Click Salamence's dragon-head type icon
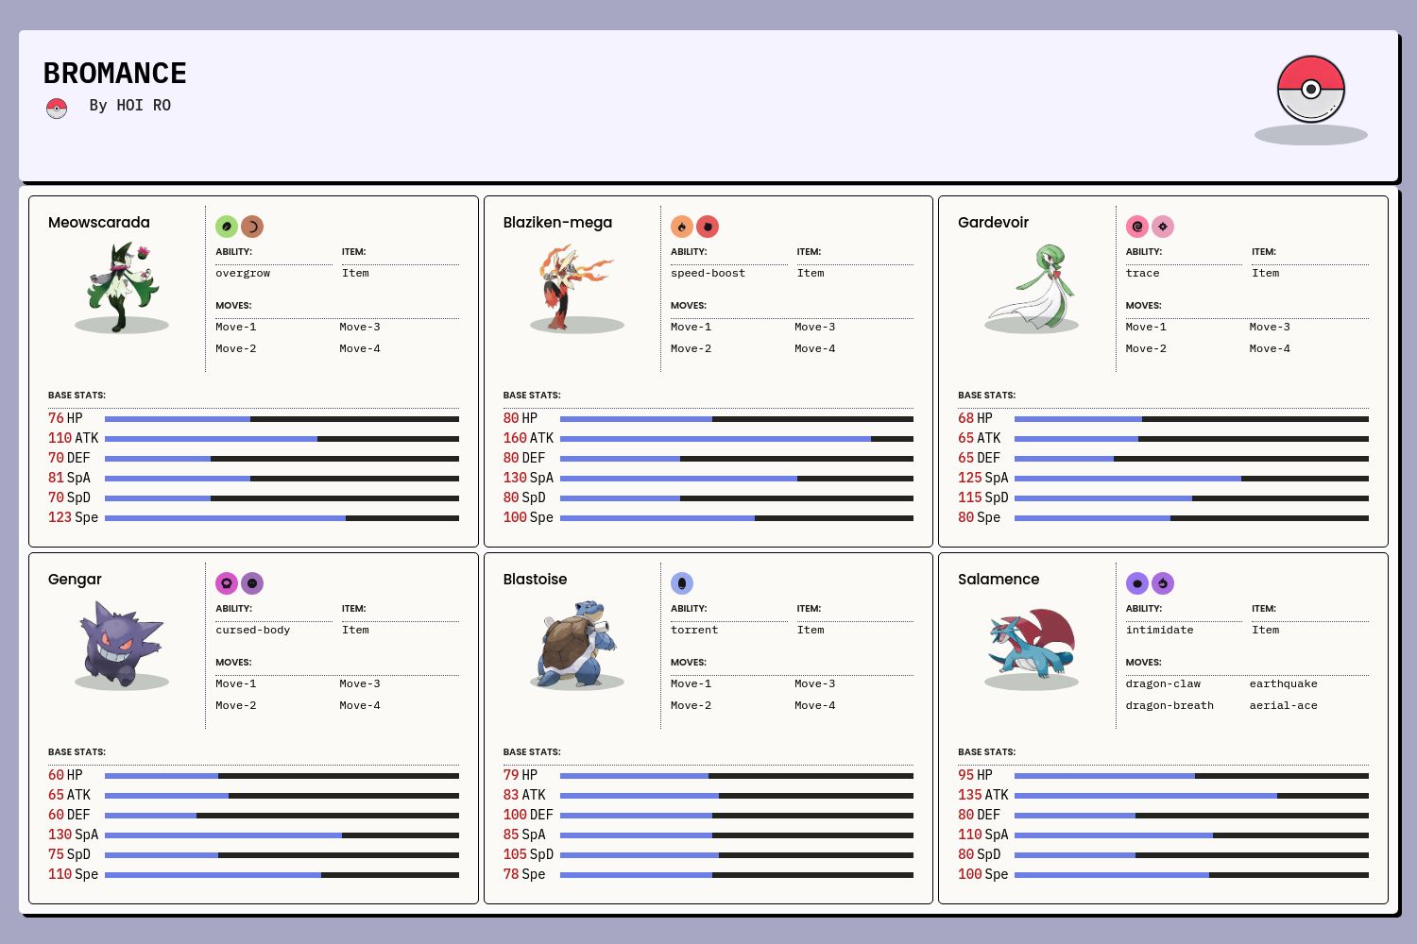 [1163, 583]
